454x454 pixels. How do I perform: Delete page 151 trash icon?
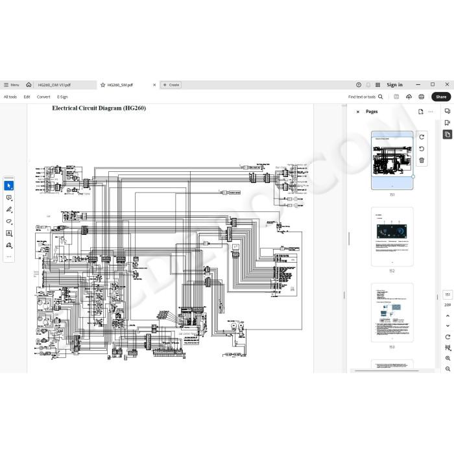click(x=422, y=160)
